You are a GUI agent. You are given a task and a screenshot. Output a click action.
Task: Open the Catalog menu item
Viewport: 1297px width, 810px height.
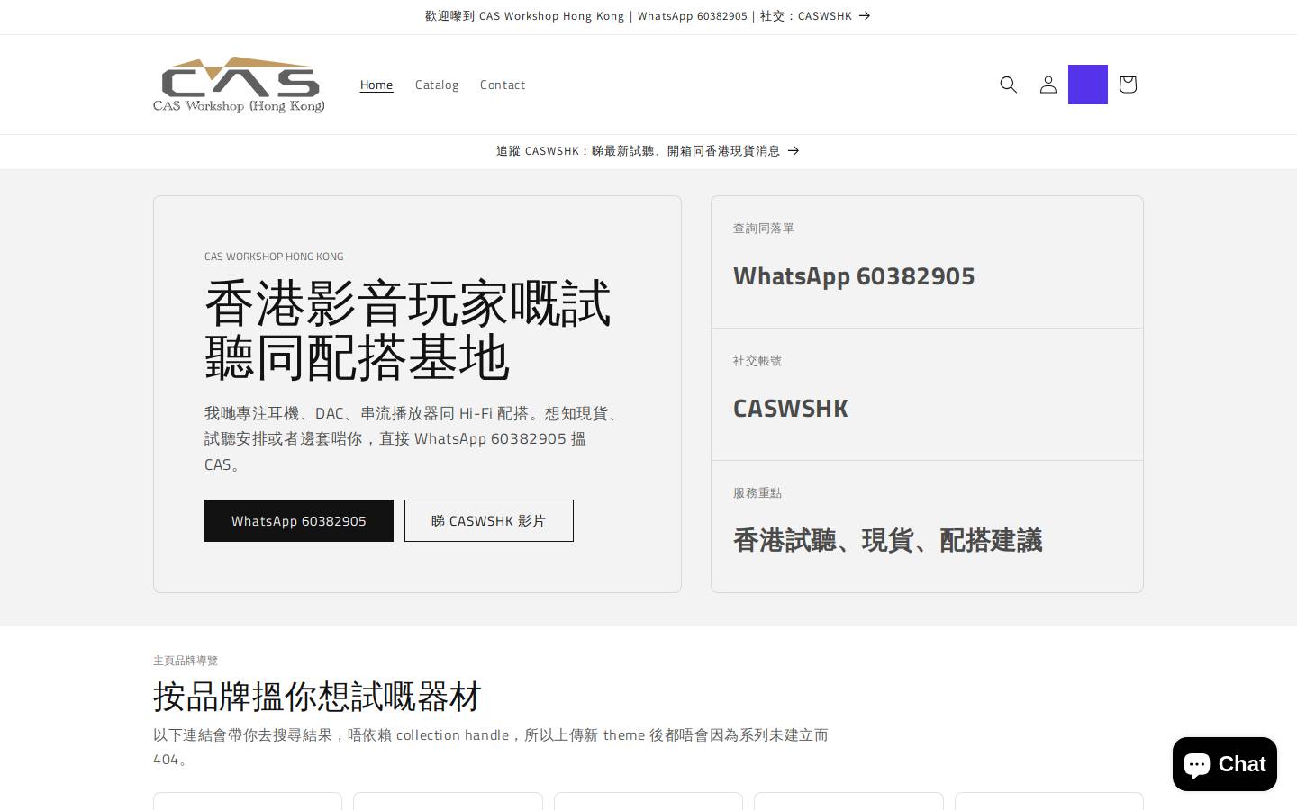tap(437, 85)
